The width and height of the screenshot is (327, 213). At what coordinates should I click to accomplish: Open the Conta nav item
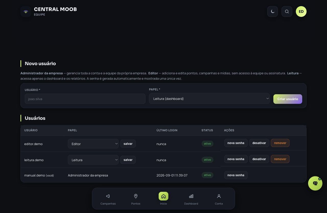tap(219, 199)
